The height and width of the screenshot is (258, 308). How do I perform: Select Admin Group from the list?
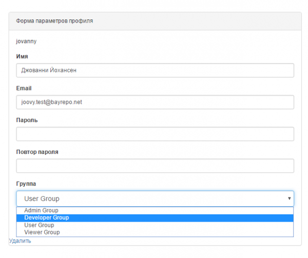(155, 210)
